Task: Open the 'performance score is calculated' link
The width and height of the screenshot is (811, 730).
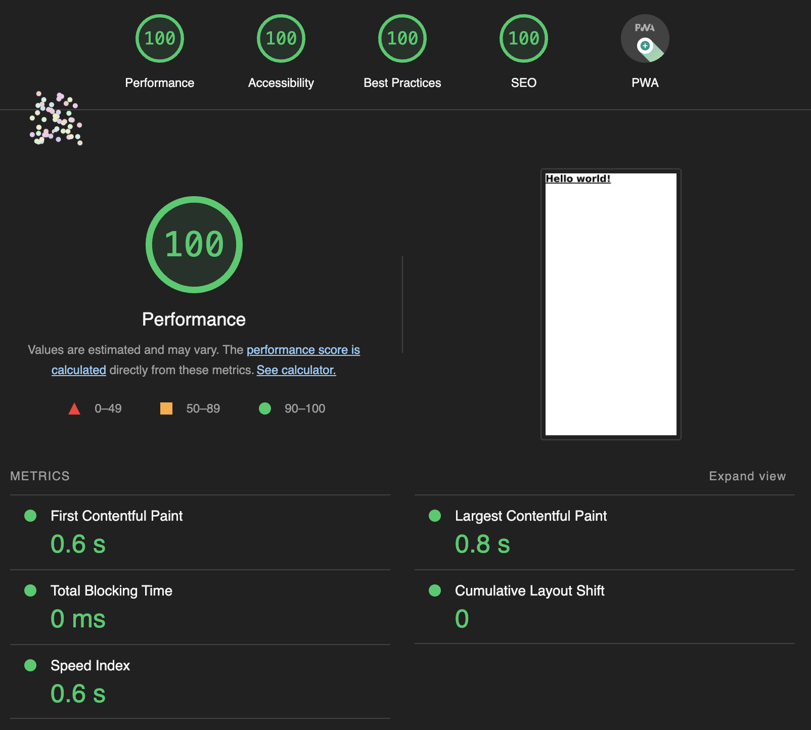Action: [x=302, y=350]
